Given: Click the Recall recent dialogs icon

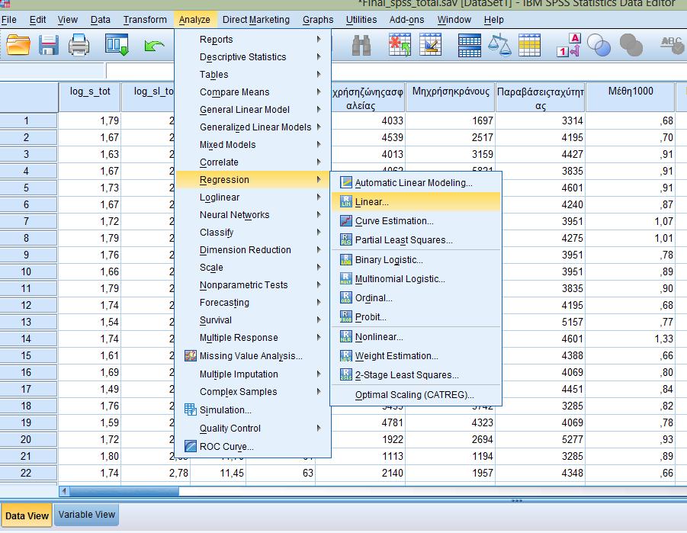Looking at the screenshot, I should [117, 45].
